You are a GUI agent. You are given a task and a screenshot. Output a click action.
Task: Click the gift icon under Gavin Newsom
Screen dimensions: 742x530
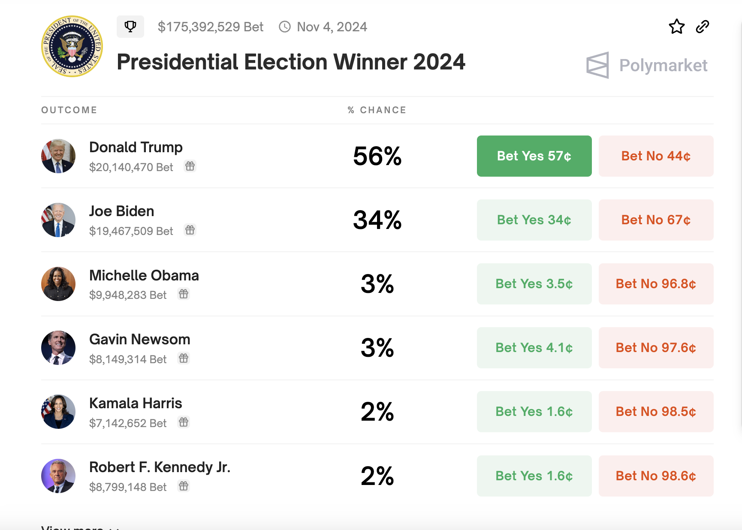click(184, 358)
